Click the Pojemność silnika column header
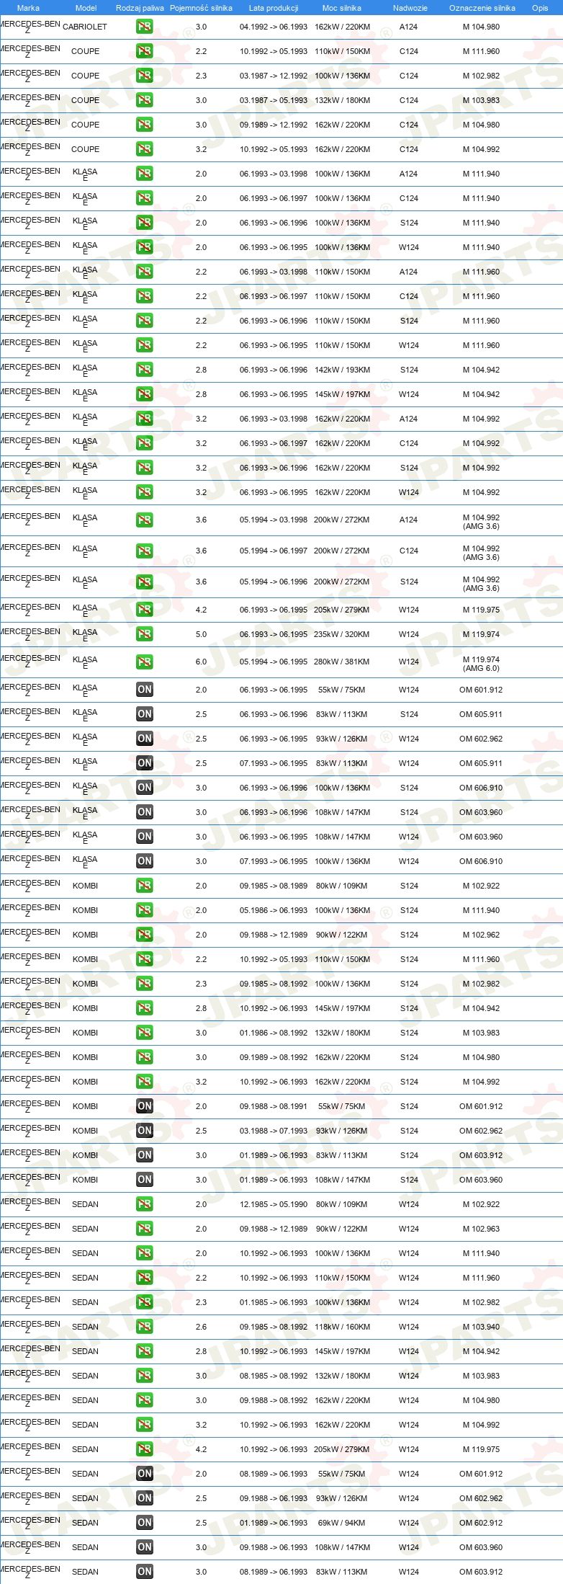 [x=201, y=8]
